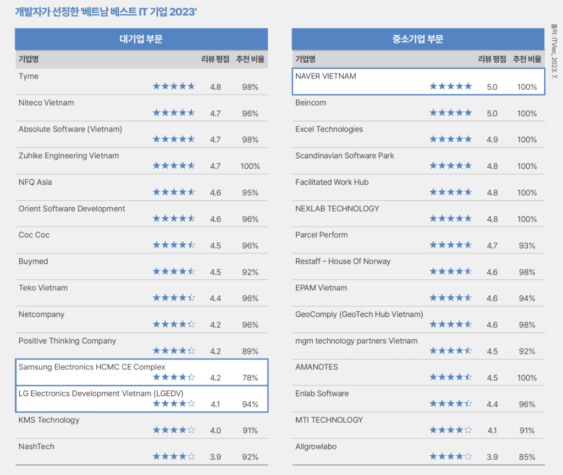Select the 중소기업 부문 header
The width and height of the screenshot is (563, 475).
point(418,39)
